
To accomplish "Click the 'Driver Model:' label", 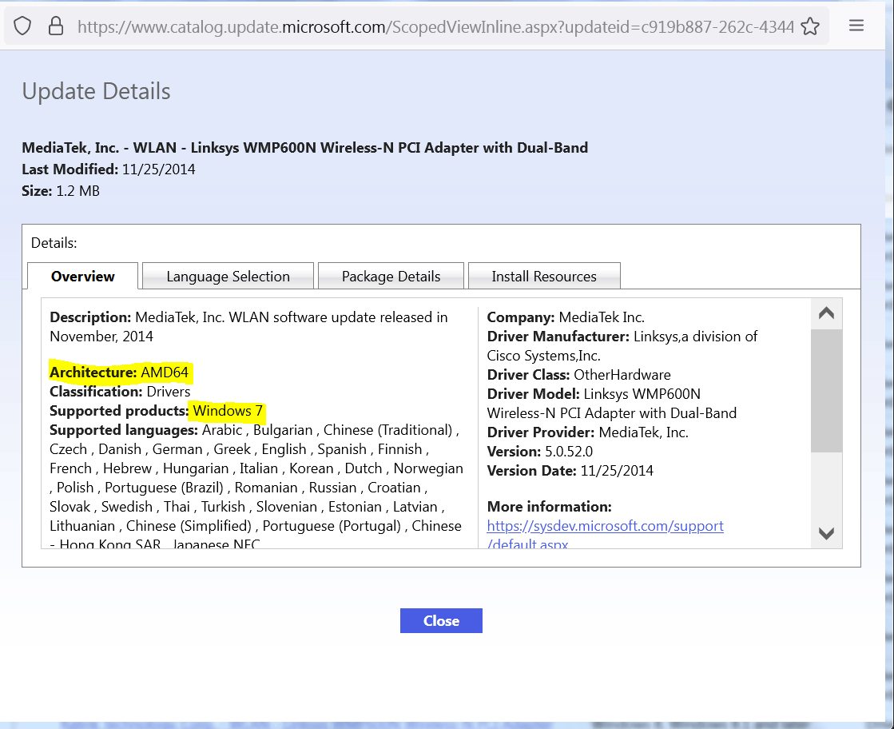I will coord(533,394).
